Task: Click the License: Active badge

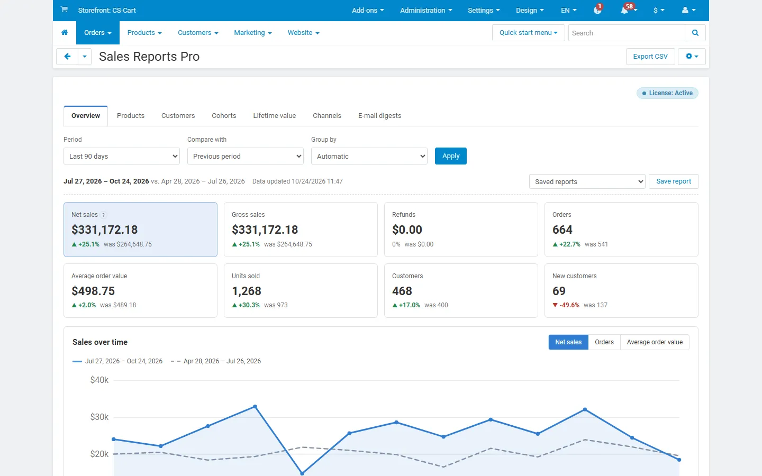Action: pos(667,93)
